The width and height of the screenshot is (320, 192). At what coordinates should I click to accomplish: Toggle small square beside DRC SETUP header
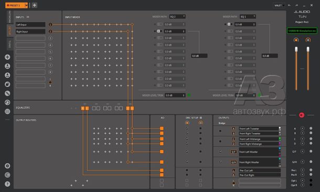tap(201, 118)
